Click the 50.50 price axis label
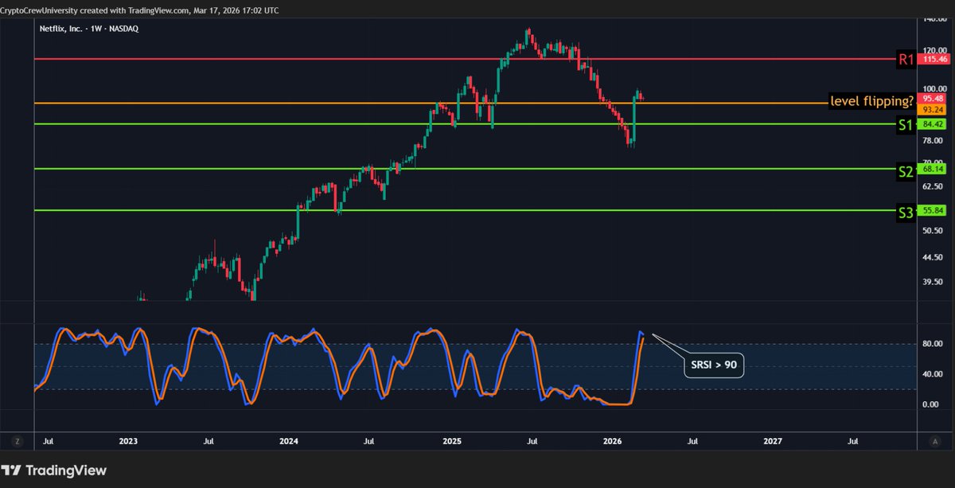The image size is (955, 488). point(934,231)
